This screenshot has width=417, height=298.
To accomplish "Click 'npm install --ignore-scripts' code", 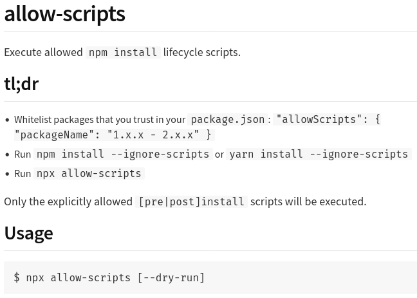I will (x=123, y=154).
